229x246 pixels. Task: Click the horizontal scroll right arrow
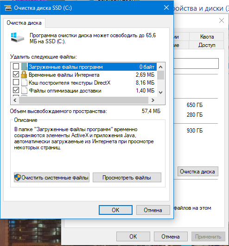click(153, 100)
